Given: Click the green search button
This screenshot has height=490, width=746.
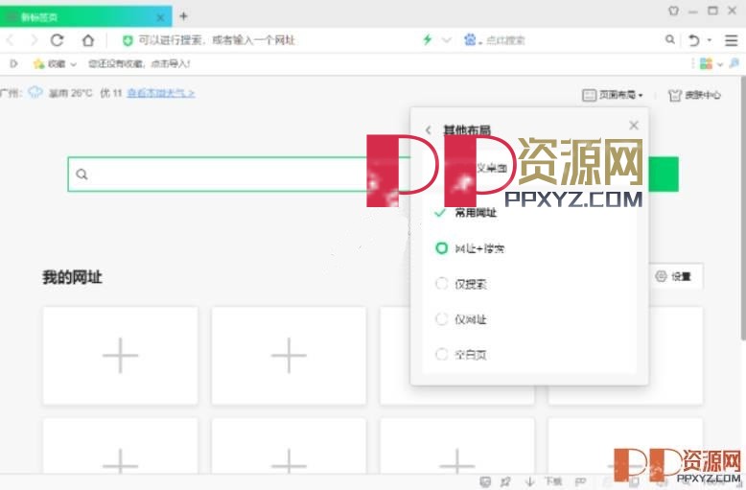Looking at the screenshot, I should coord(664,175).
